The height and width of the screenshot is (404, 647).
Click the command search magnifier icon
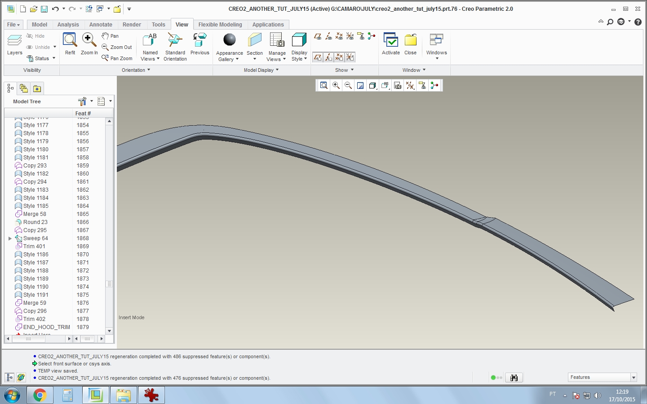point(610,22)
